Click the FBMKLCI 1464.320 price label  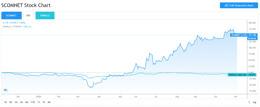tap(237, 75)
